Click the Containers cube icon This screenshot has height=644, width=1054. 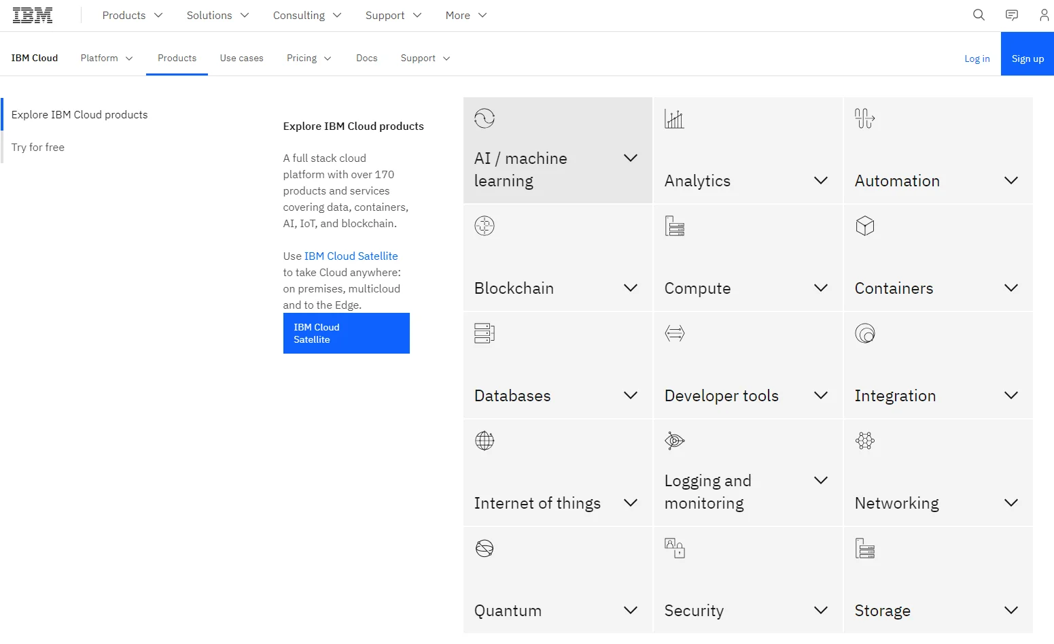tap(865, 226)
